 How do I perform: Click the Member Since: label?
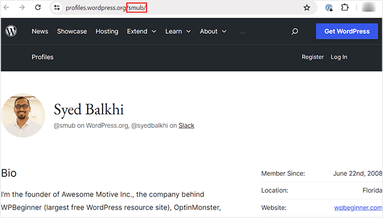[283, 173]
